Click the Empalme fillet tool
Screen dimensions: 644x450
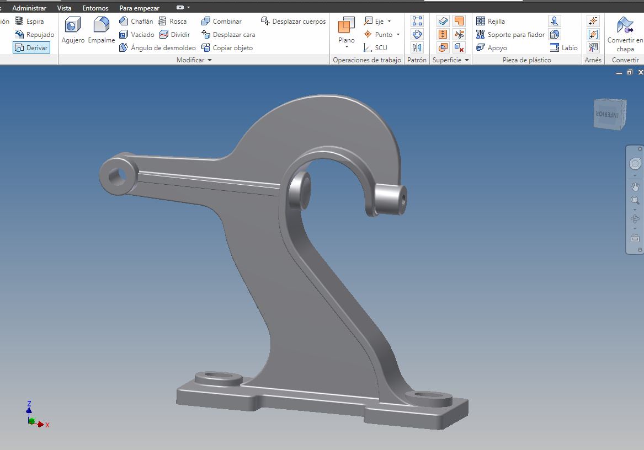[102, 30]
